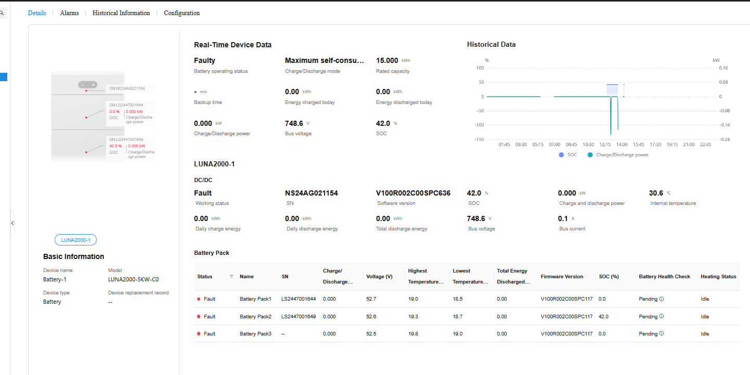Toggle Charge/Discharge power series in legend
This screenshot has width=750, height=375.
617,154
